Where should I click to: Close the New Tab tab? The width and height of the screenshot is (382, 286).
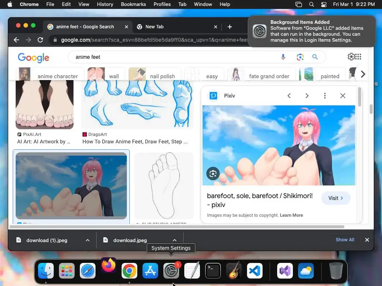[x=215, y=27]
